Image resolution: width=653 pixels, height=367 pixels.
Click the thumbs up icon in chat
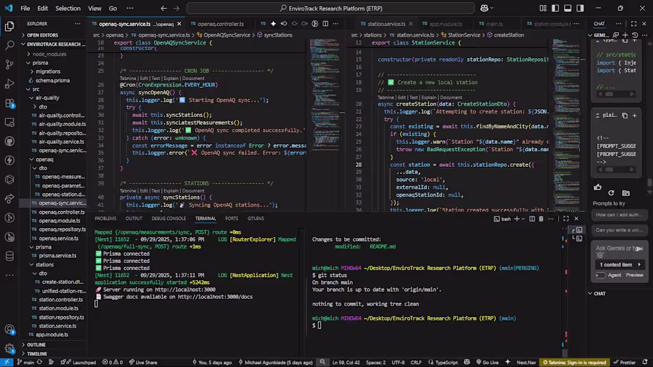click(598, 188)
